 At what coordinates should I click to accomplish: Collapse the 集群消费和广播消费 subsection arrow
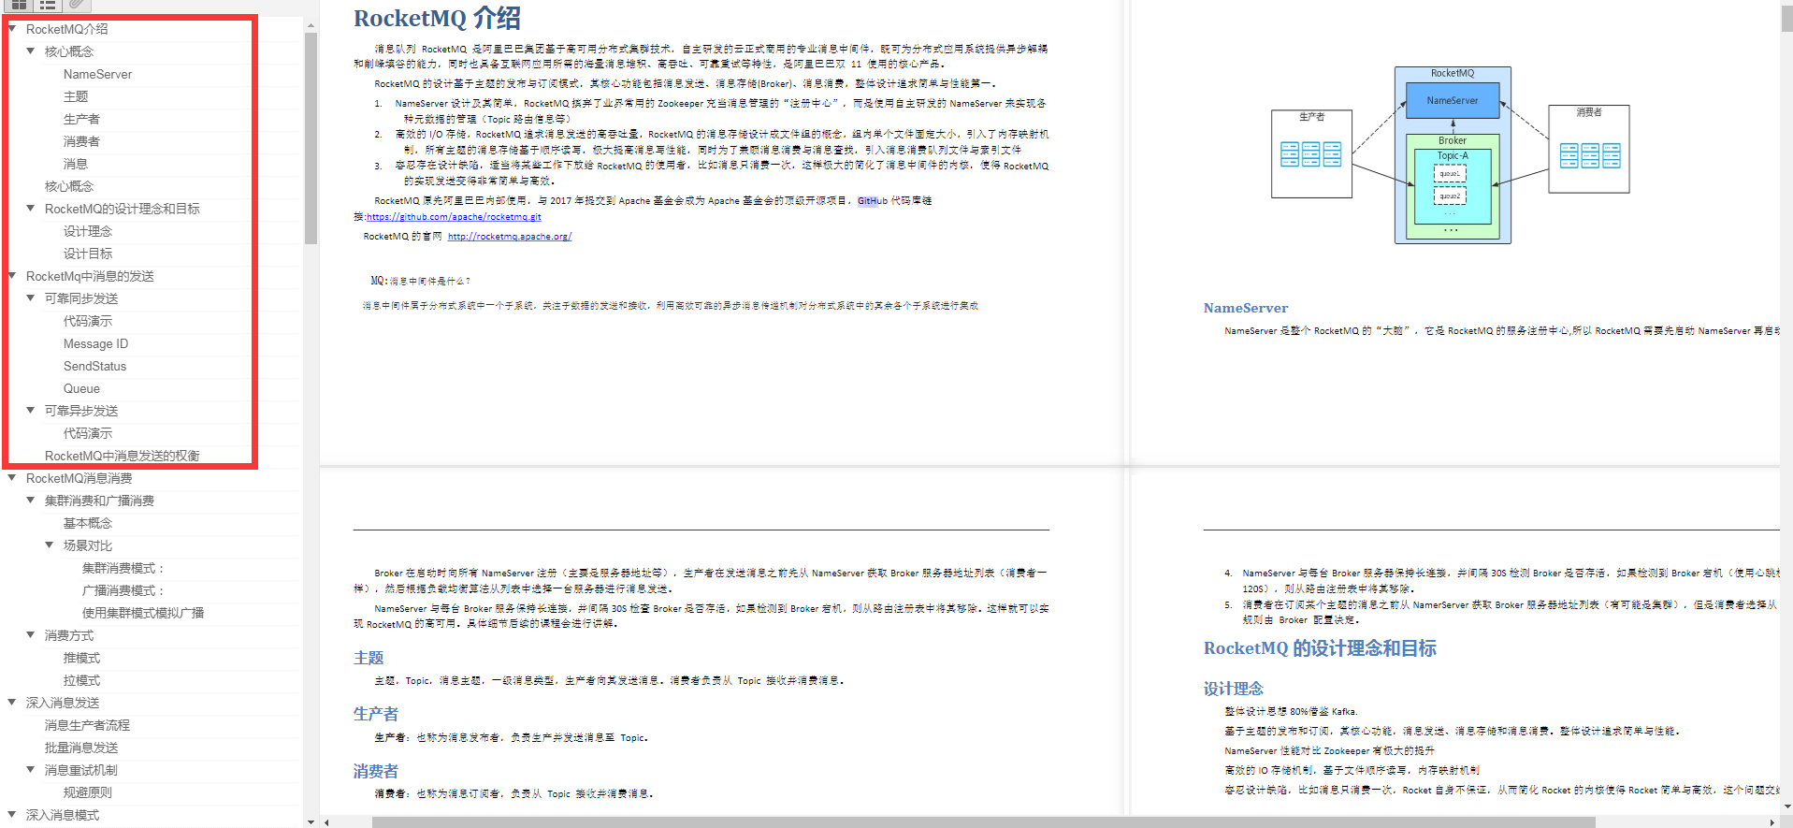point(31,501)
